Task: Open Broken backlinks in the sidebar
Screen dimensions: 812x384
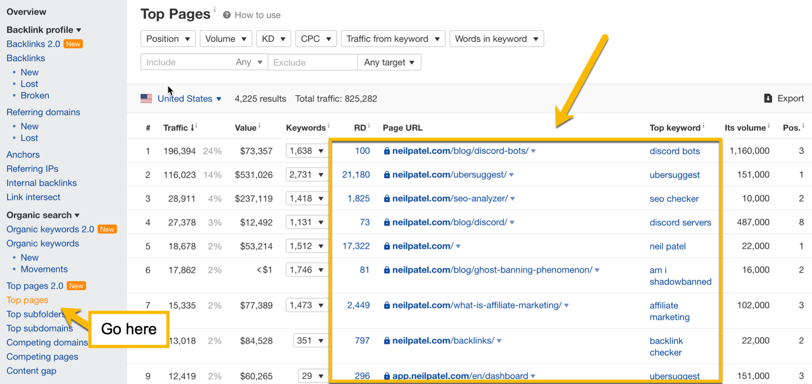Action: point(35,95)
